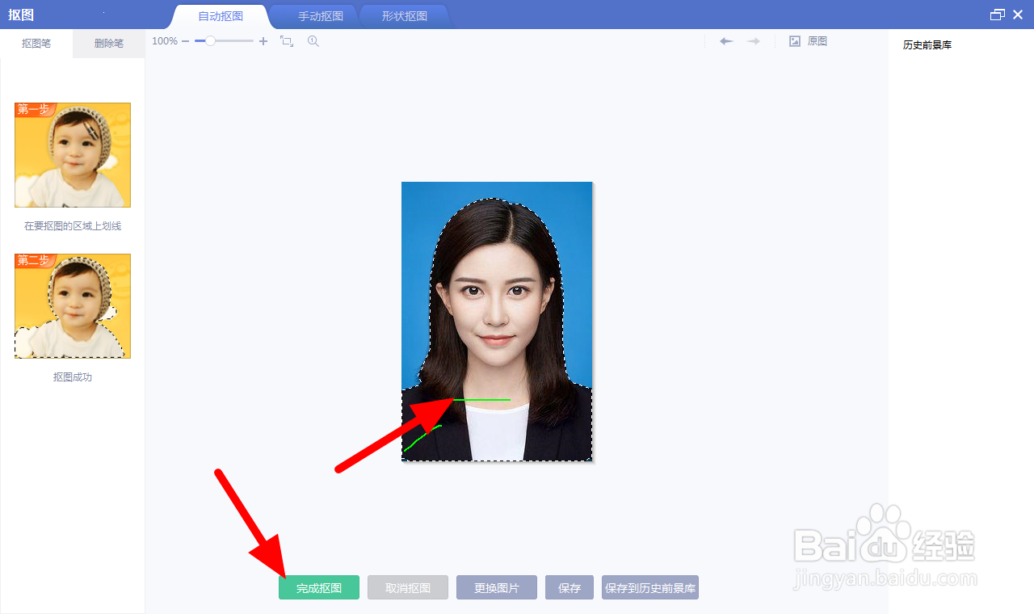The image size is (1034, 614).
Task: Click the actual-size magnifier icon
Action: click(313, 41)
